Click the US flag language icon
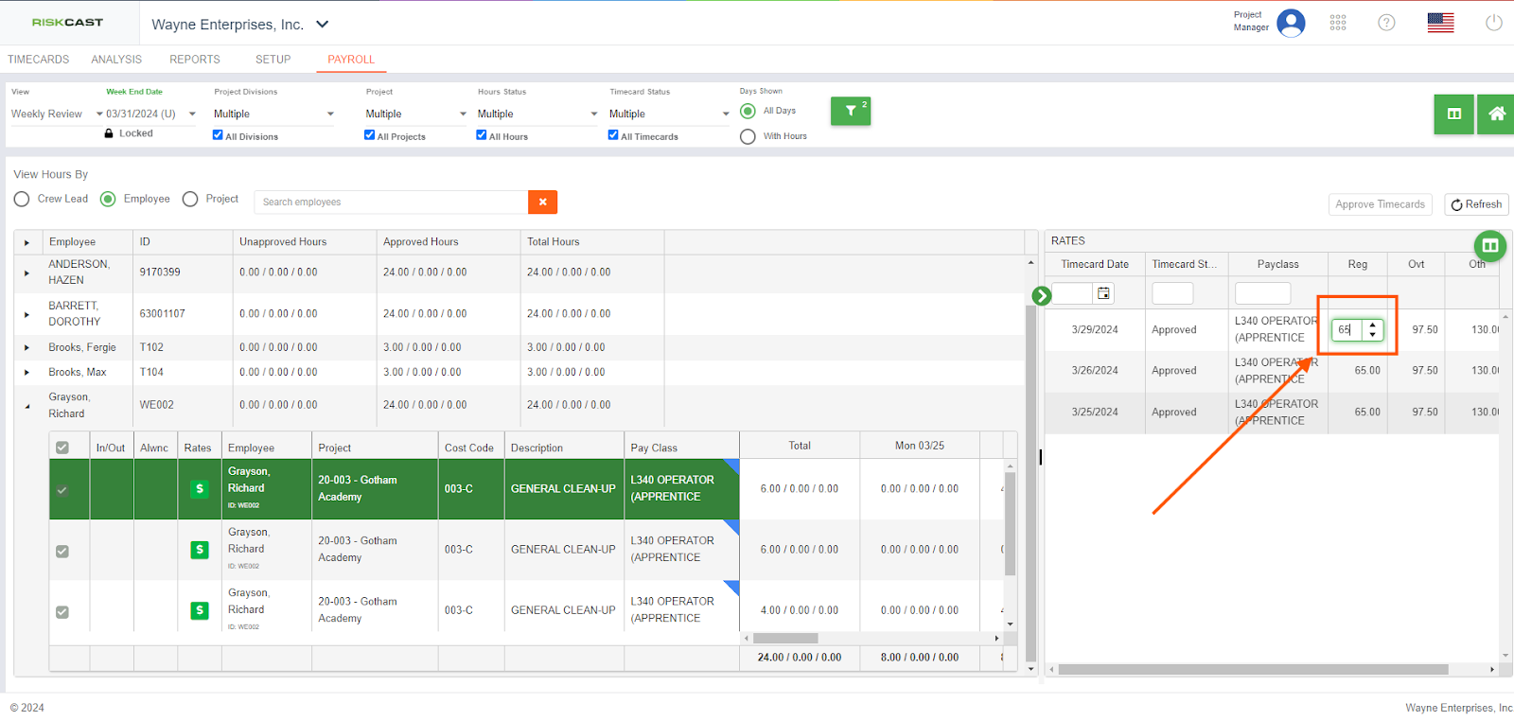The image size is (1514, 721). pyautogui.click(x=1440, y=23)
